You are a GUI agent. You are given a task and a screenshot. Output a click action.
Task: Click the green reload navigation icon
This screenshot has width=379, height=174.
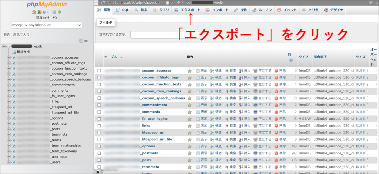59,12
